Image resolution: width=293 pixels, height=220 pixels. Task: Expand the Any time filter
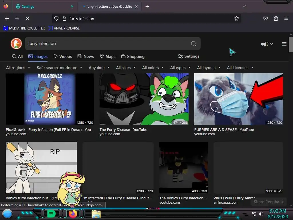(x=99, y=68)
